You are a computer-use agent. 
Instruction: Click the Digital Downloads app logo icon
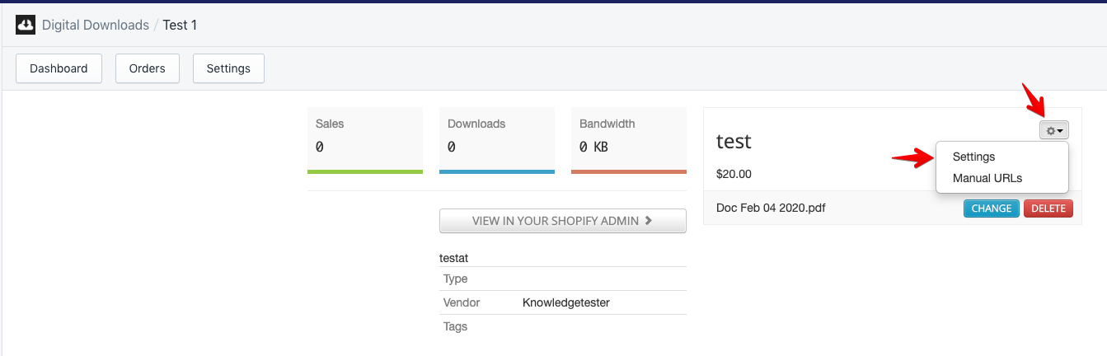pyautogui.click(x=26, y=25)
